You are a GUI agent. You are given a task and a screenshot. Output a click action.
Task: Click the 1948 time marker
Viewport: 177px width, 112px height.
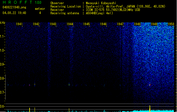(x=137, y=24)
